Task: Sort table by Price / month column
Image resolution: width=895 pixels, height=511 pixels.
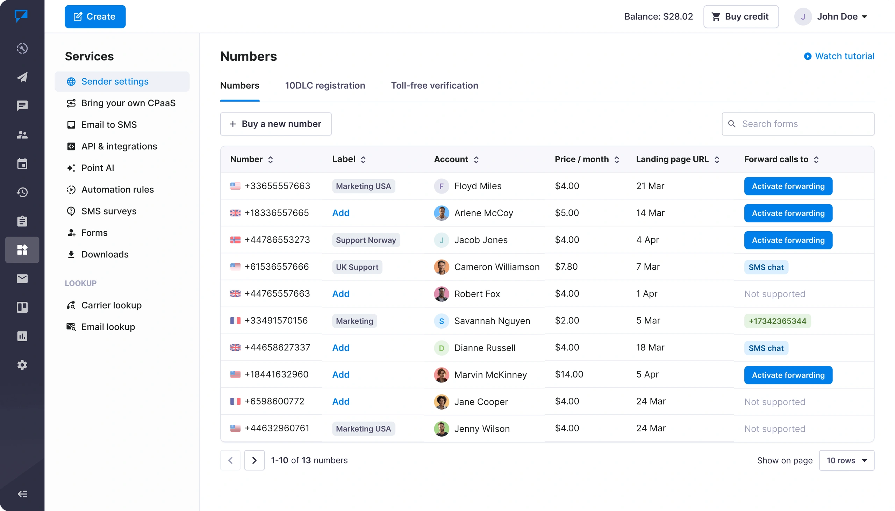Action: point(616,160)
